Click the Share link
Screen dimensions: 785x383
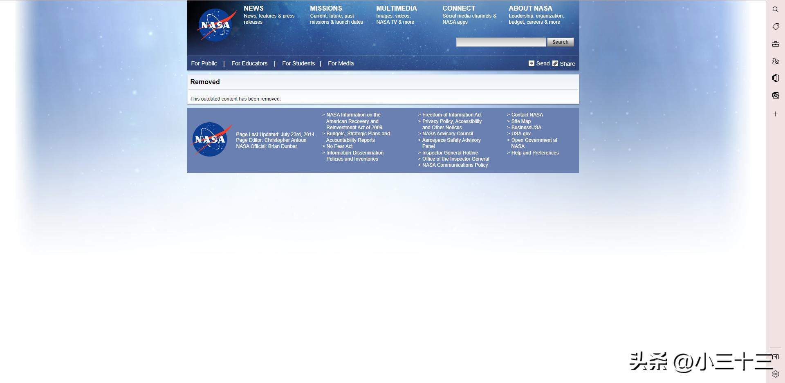pos(567,64)
